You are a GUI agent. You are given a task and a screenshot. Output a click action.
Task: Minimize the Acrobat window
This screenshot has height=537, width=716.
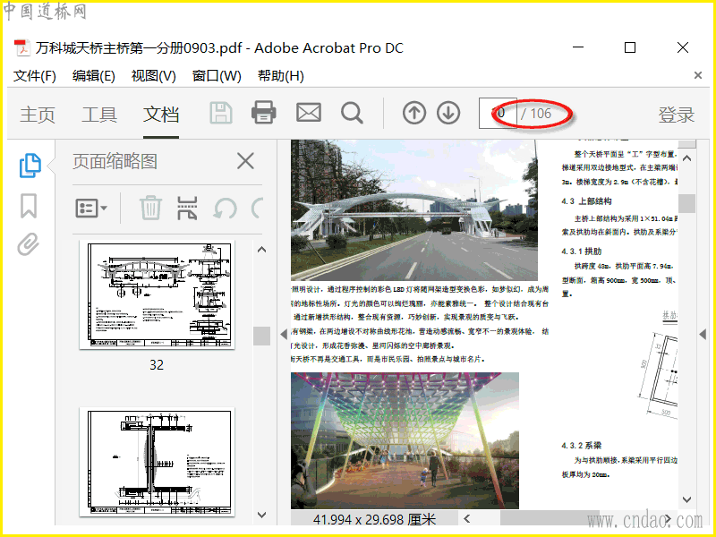click(578, 47)
